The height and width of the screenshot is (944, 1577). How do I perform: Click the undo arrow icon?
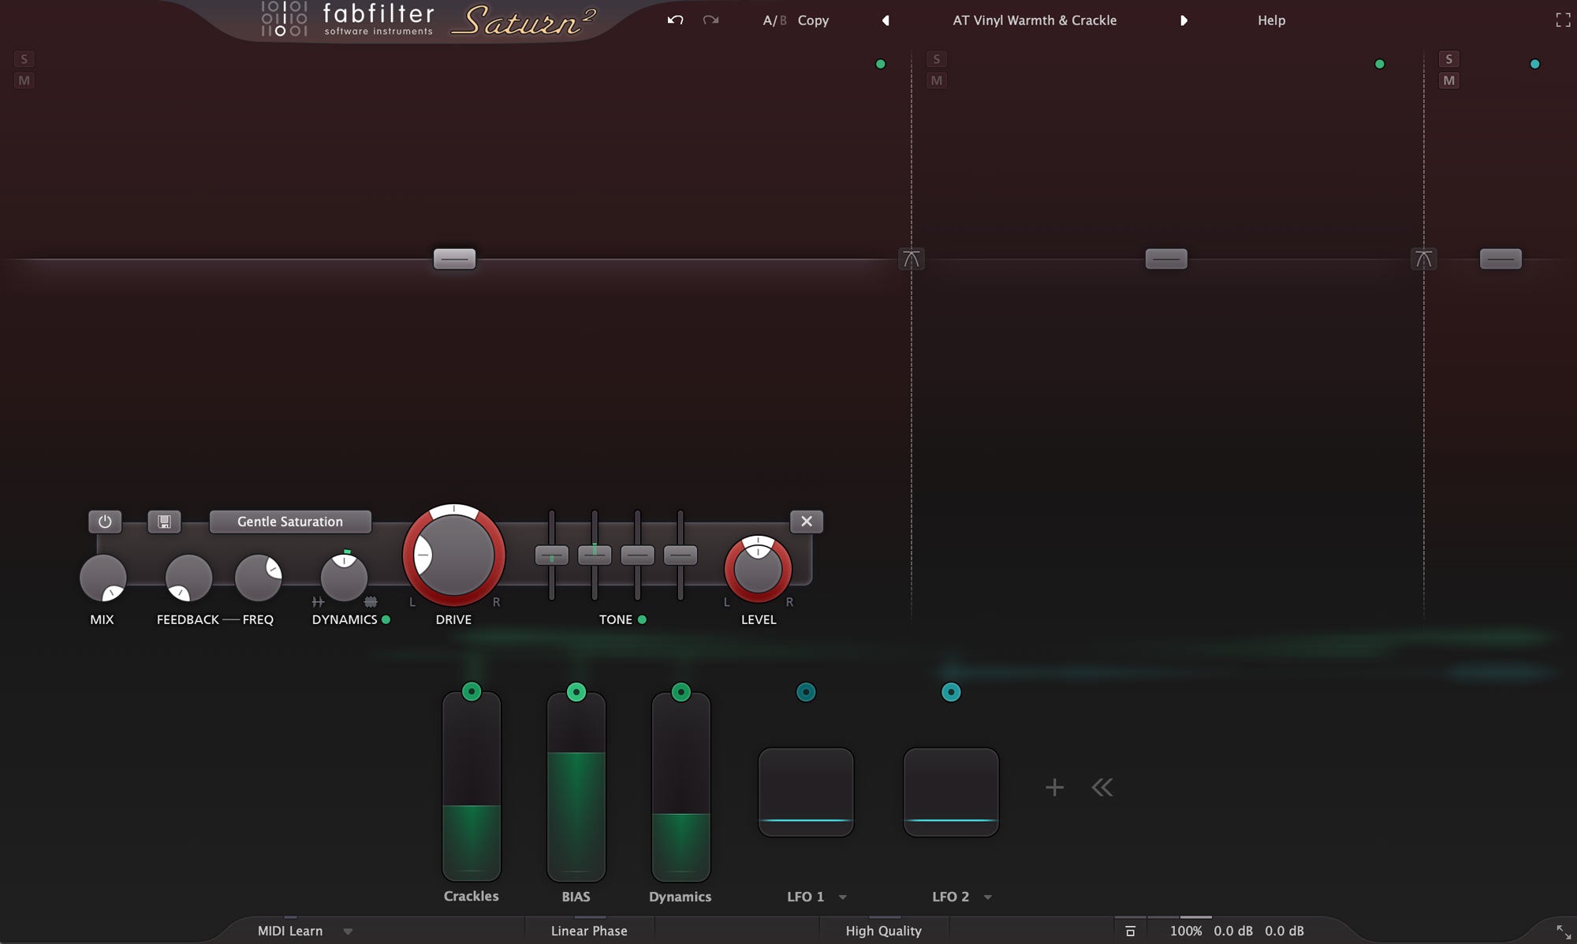(675, 20)
